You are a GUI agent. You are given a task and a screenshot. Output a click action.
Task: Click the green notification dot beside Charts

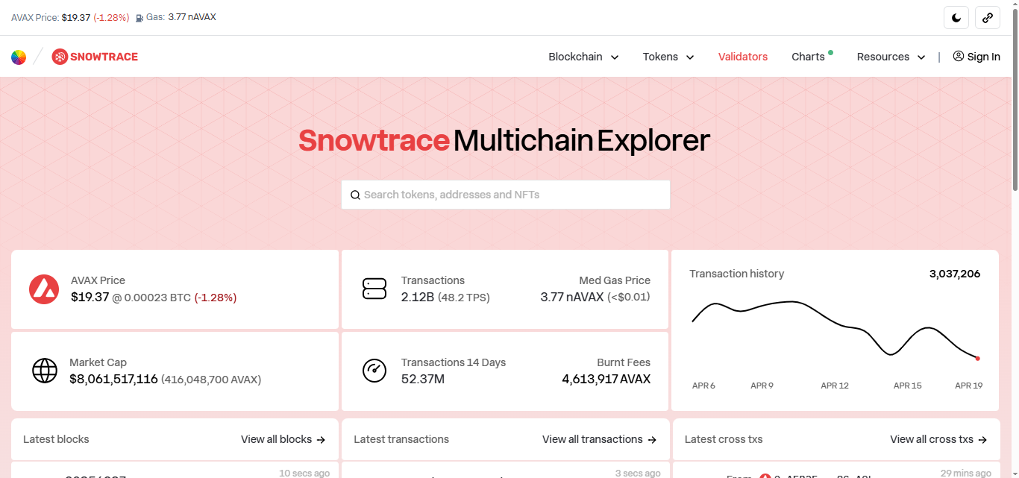coord(830,52)
